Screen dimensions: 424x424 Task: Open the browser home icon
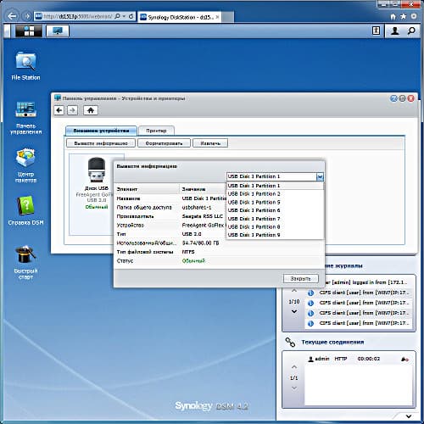point(393,16)
